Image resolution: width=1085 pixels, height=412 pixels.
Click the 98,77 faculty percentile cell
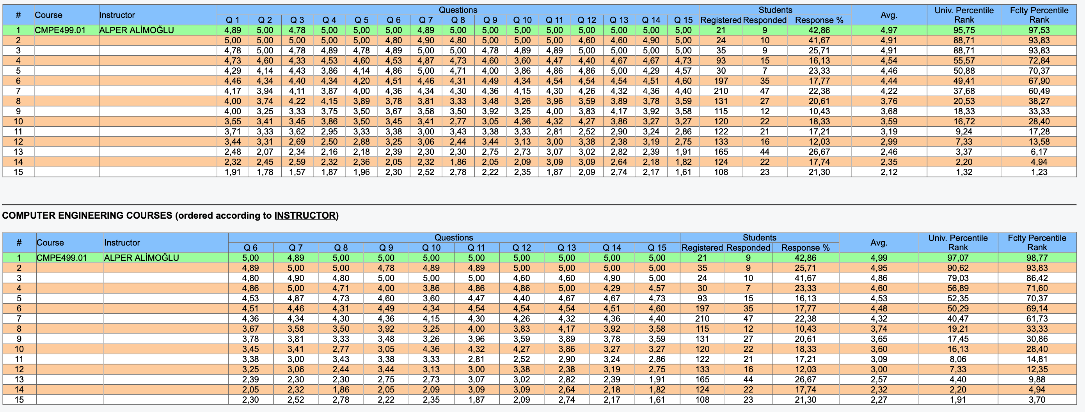[x=1037, y=258]
